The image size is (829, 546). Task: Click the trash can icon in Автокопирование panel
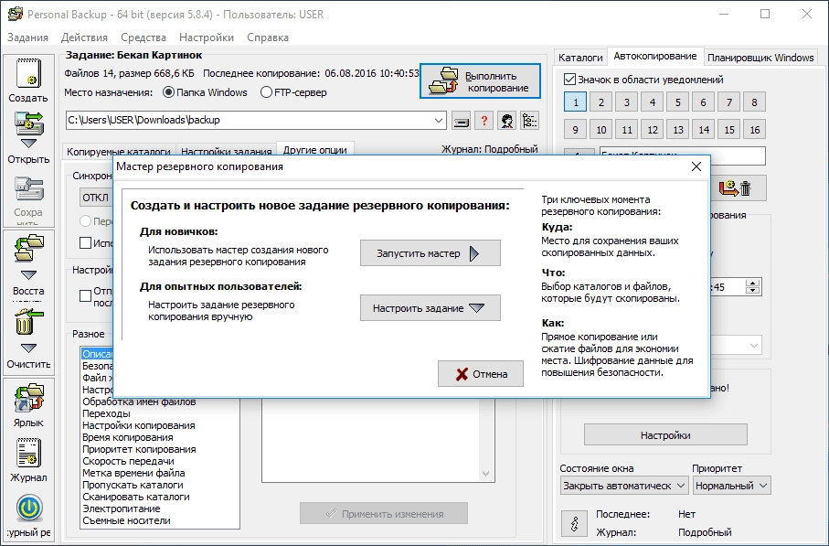point(746,187)
